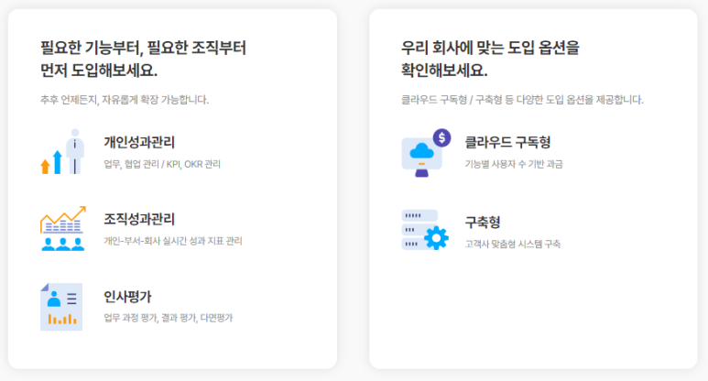Click the 인사평가 document icon
708x381 pixels.
61,306
